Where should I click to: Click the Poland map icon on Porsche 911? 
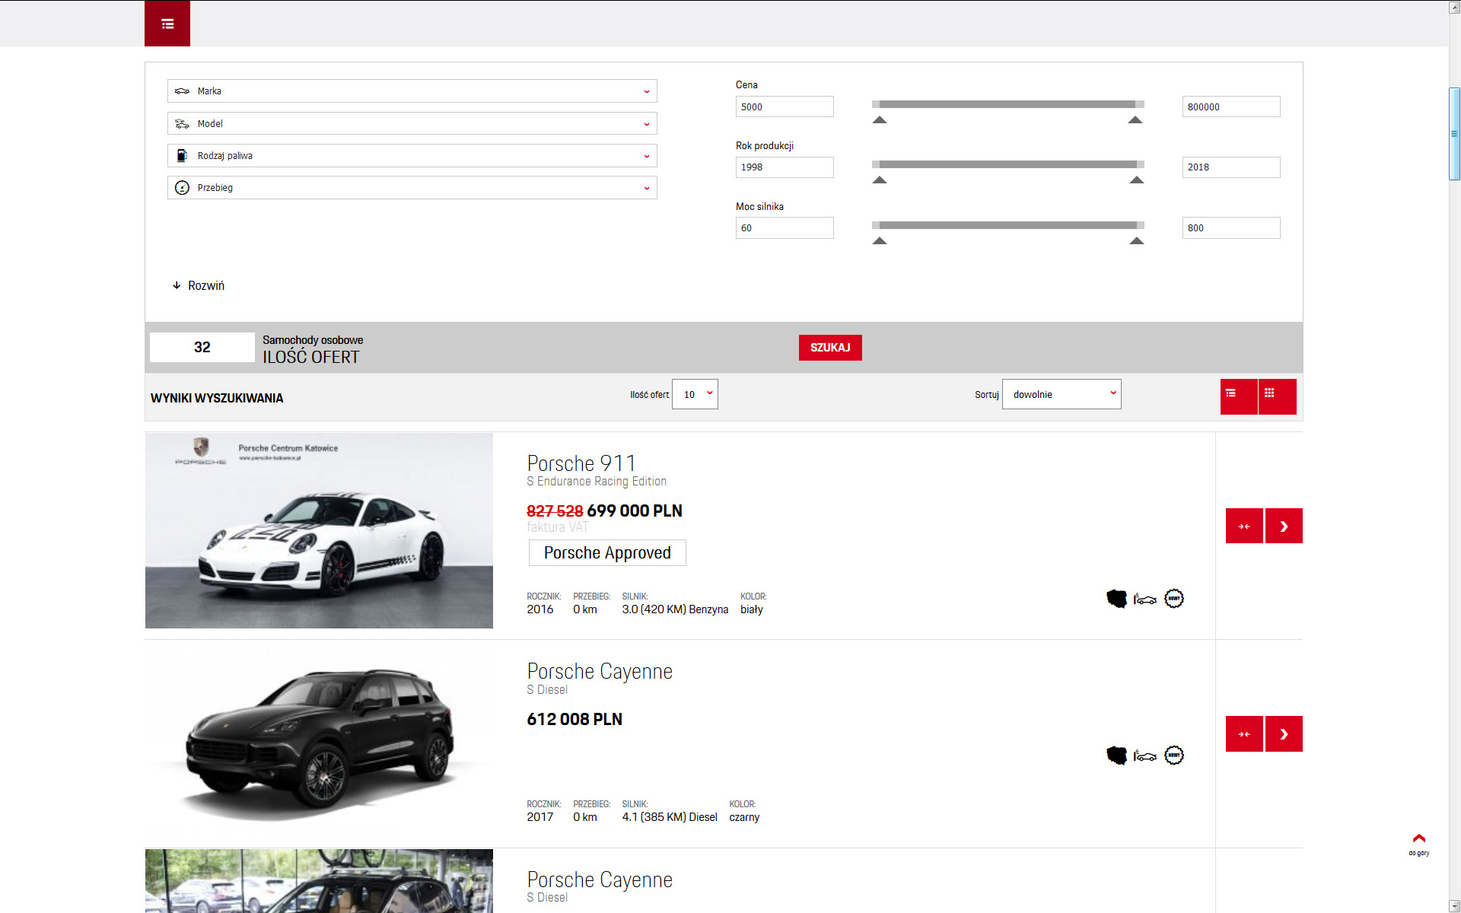pos(1116,599)
